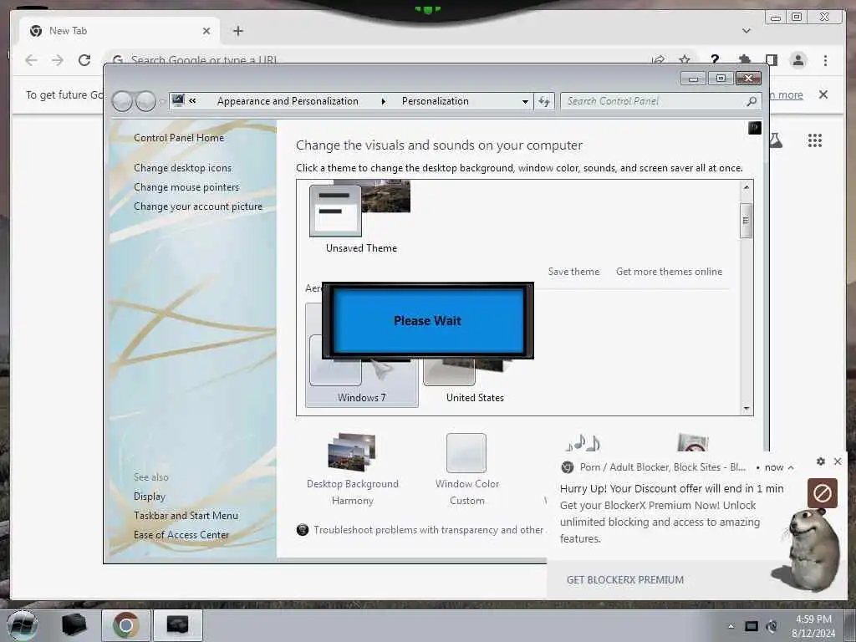The width and height of the screenshot is (856, 642).
Task: Open Control Panel Home link
Action: click(179, 138)
